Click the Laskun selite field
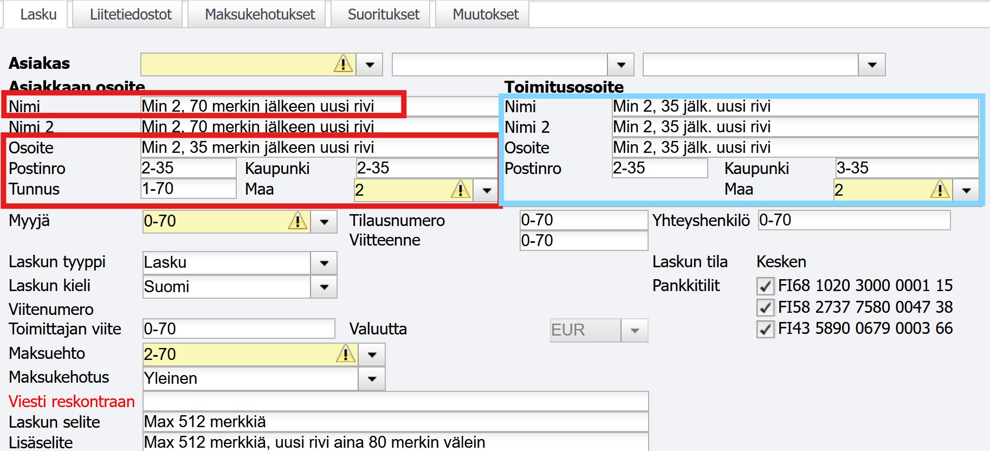This screenshot has width=990, height=451. (x=396, y=422)
